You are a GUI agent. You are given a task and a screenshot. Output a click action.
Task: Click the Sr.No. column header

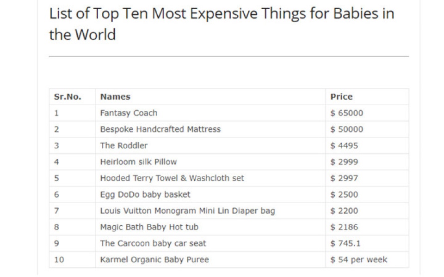click(x=68, y=97)
